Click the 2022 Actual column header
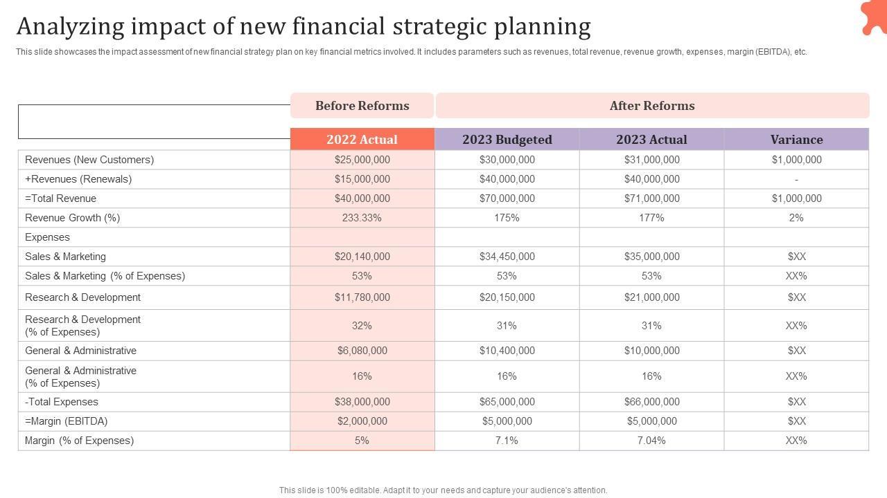887x498 pixels. coord(362,139)
